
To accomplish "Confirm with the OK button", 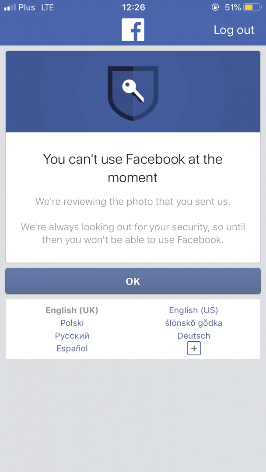I will tap(133, 281).
